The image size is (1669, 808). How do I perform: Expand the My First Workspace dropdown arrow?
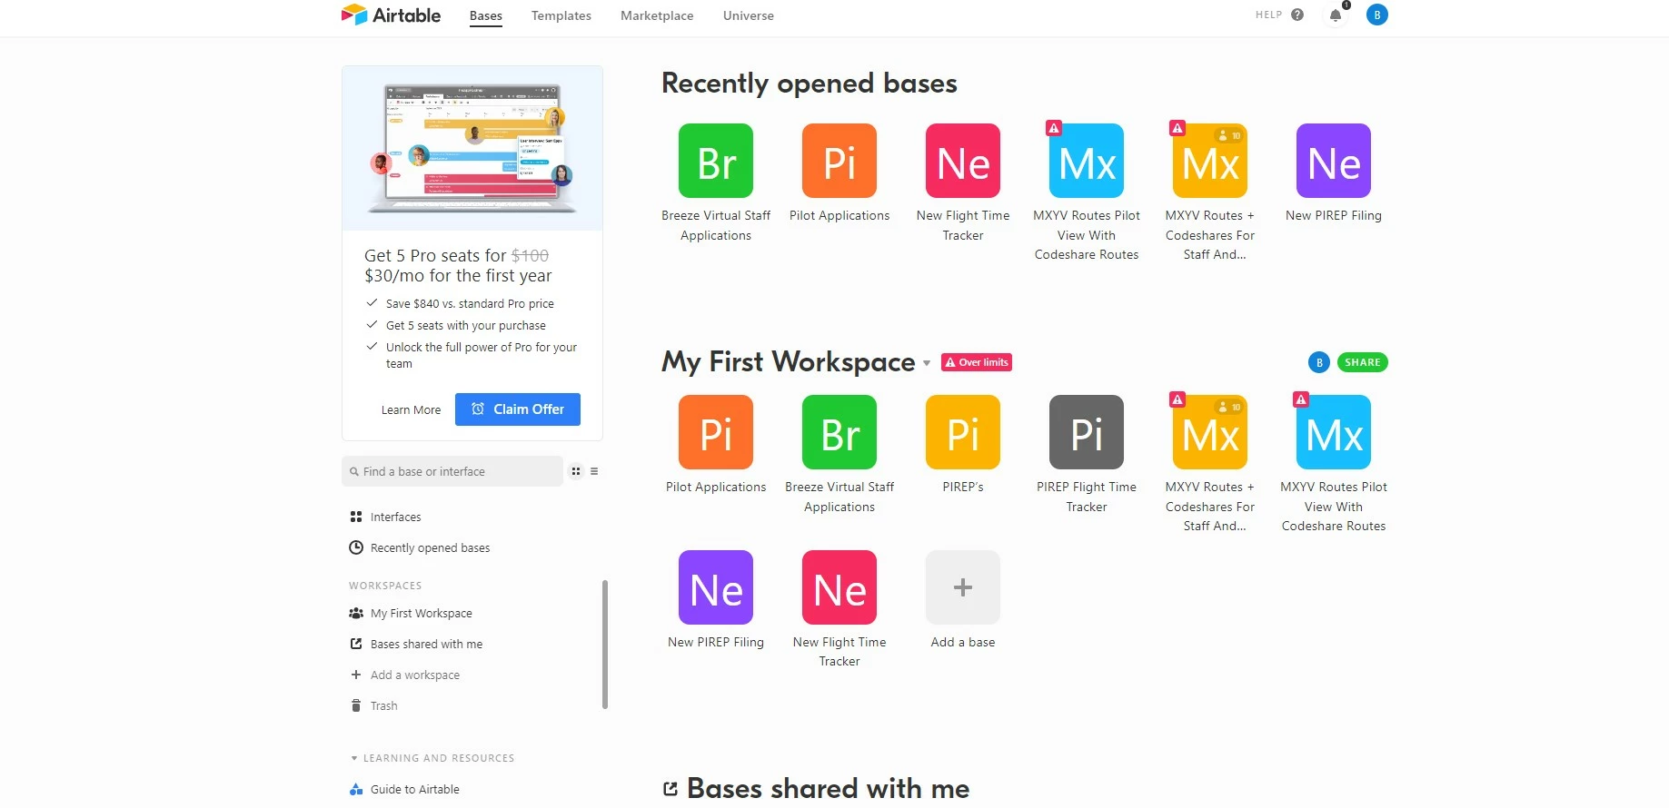[927, 363]
